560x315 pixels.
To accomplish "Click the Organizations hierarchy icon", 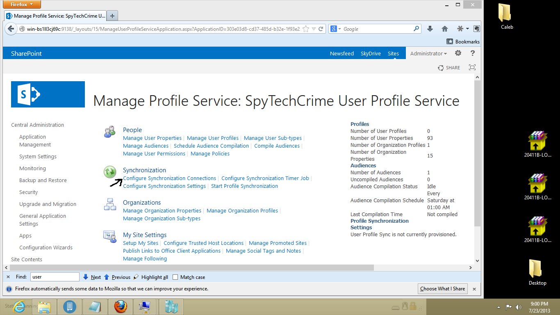I will coord(109,204).
